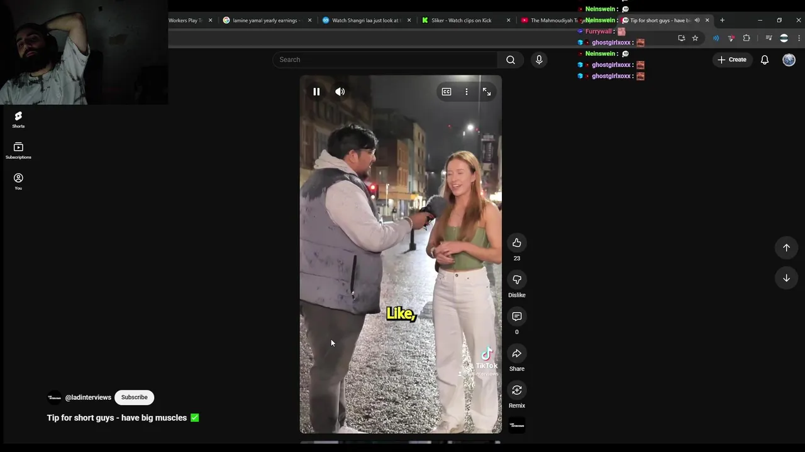Open the Chrome three-dot menu

pyautogui.click(x=799, y=38)
